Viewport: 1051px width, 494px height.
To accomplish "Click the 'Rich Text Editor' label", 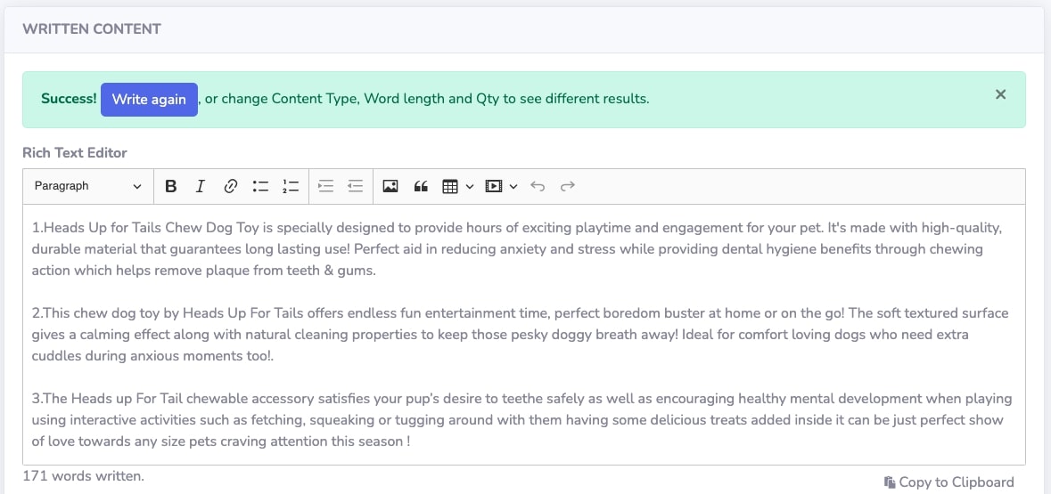I will point(74,152).
